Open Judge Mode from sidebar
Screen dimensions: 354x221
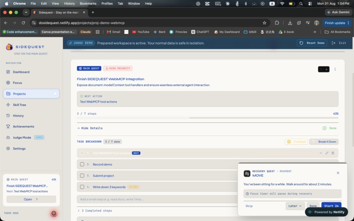coord(22,137)
